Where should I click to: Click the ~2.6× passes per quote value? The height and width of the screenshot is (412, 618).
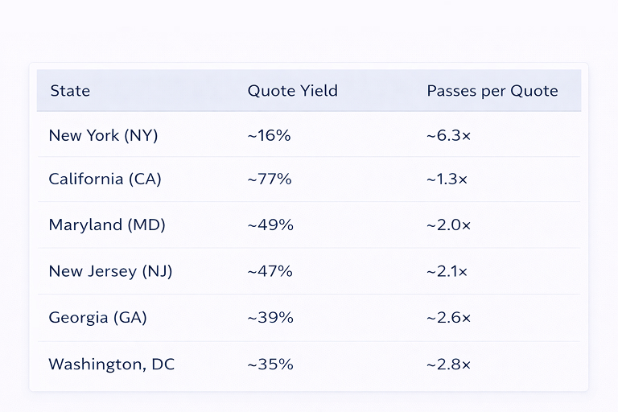coord(448,318)
